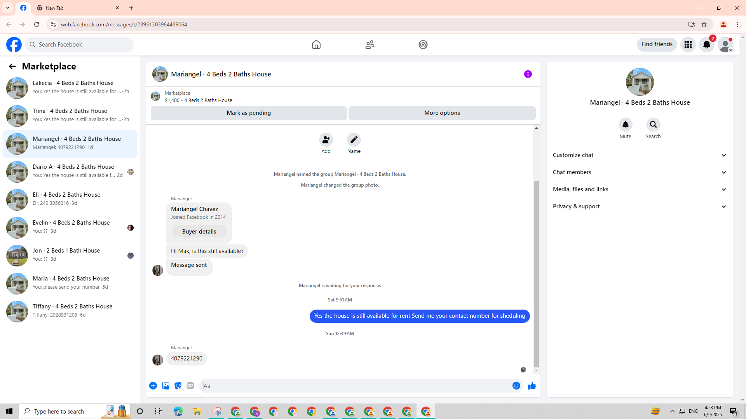Click Mark as pending button

pos(249,113)
